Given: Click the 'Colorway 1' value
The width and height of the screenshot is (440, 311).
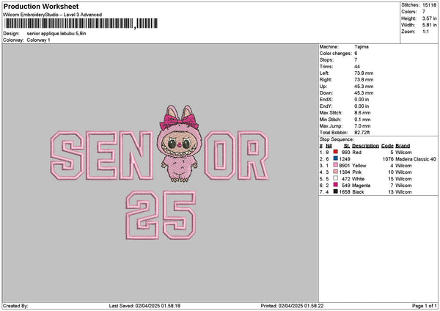Looking at the screenshot, I should [38, 40].
